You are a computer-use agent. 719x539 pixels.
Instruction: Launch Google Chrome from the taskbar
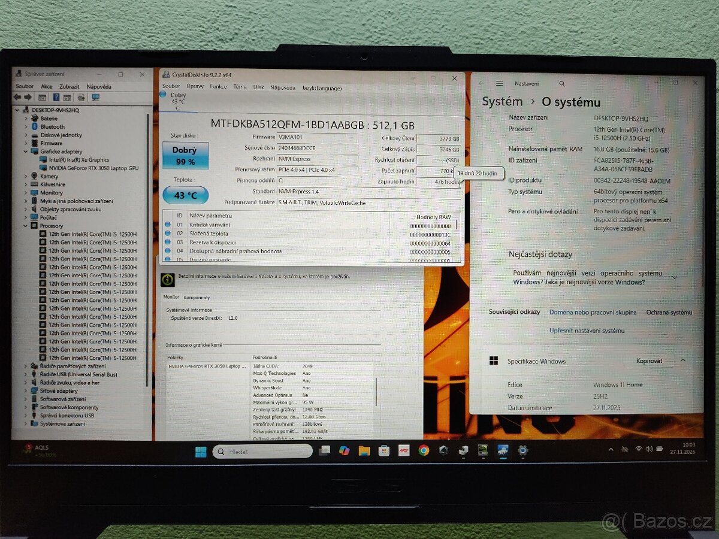[423, 452]
